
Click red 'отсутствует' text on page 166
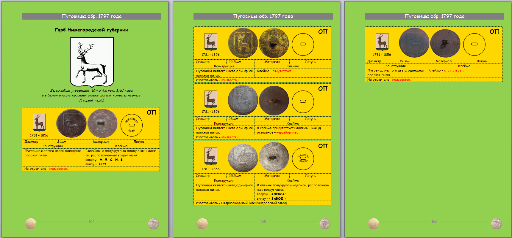pyautogui.click(x=453, y=71)
